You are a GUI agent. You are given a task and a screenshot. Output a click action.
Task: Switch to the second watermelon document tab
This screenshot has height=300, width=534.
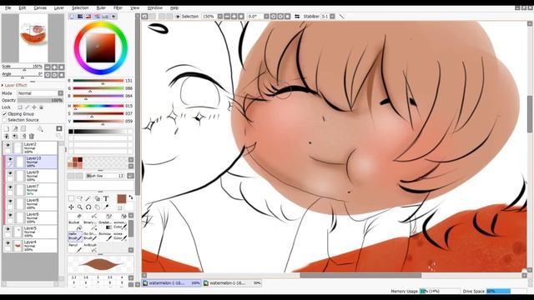click(232, 283)
